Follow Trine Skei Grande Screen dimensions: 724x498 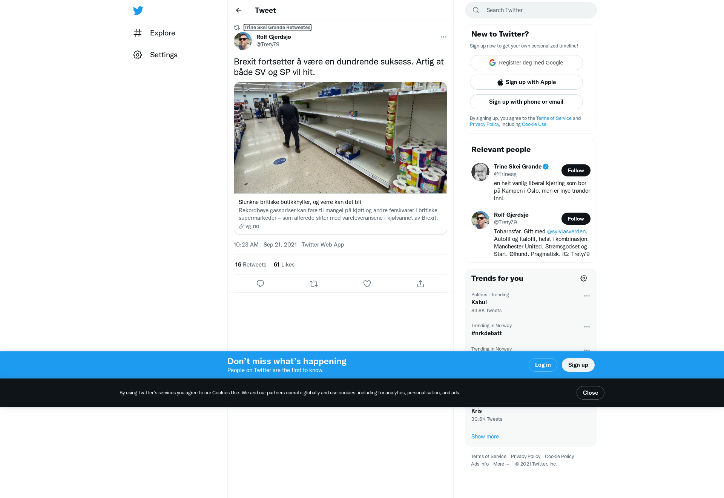pos(576,170)
